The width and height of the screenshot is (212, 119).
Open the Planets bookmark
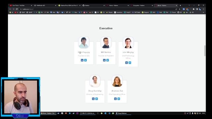click(x=109, y=12)
